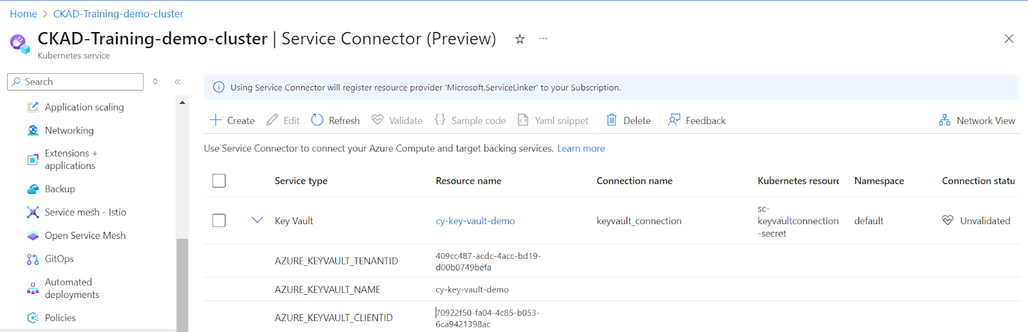The image size is (1028, 332).
Task: Sort by the Service type column header
Action: click(301, 180)
